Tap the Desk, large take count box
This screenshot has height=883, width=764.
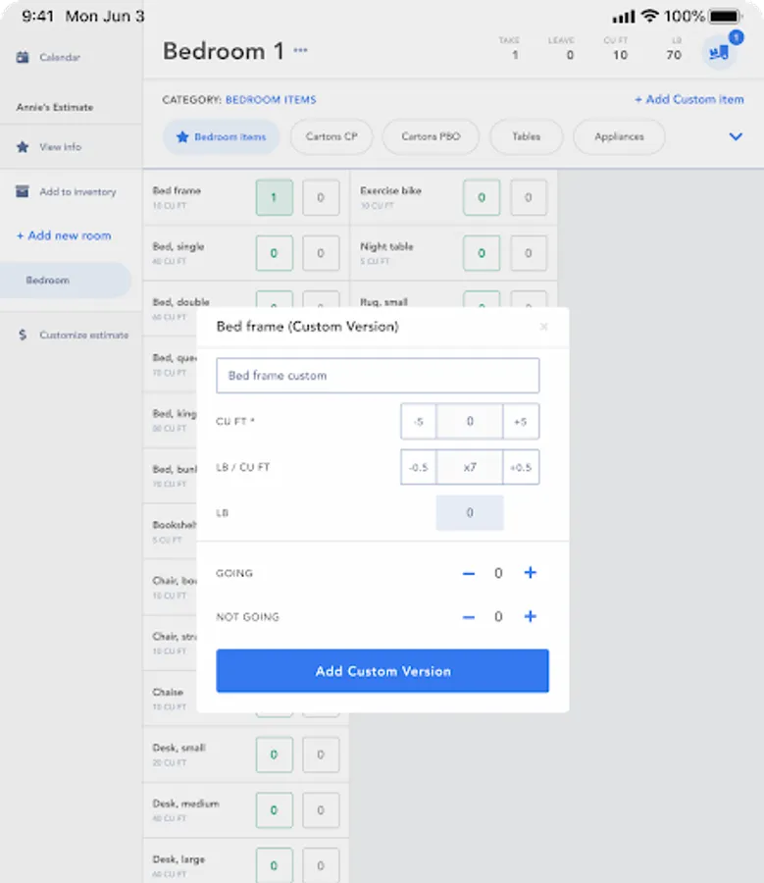(275, 865)
